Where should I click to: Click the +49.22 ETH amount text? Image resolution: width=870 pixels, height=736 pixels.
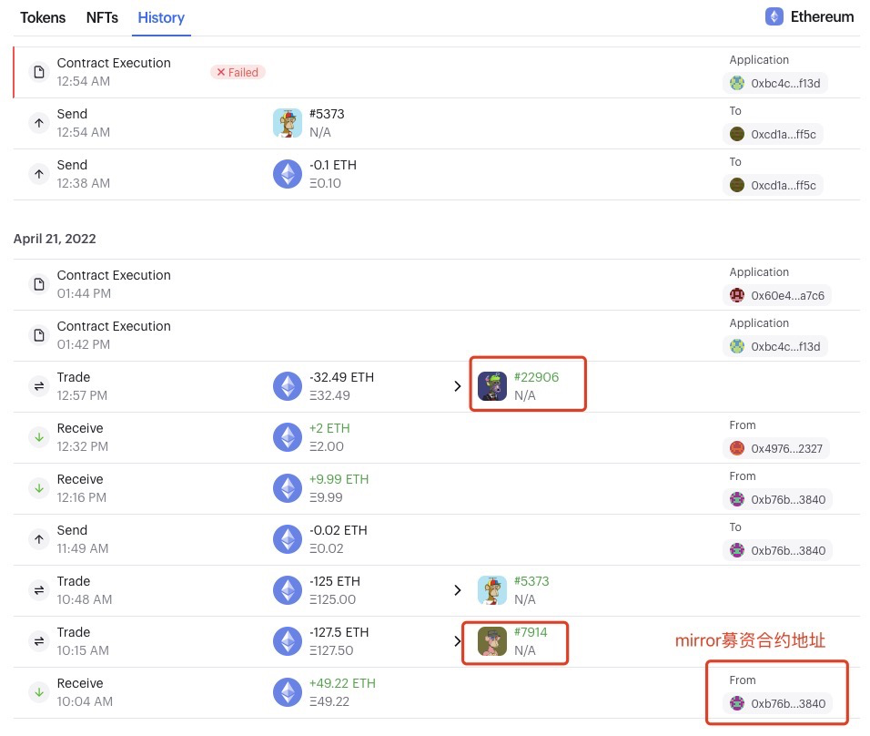point(342,683)
